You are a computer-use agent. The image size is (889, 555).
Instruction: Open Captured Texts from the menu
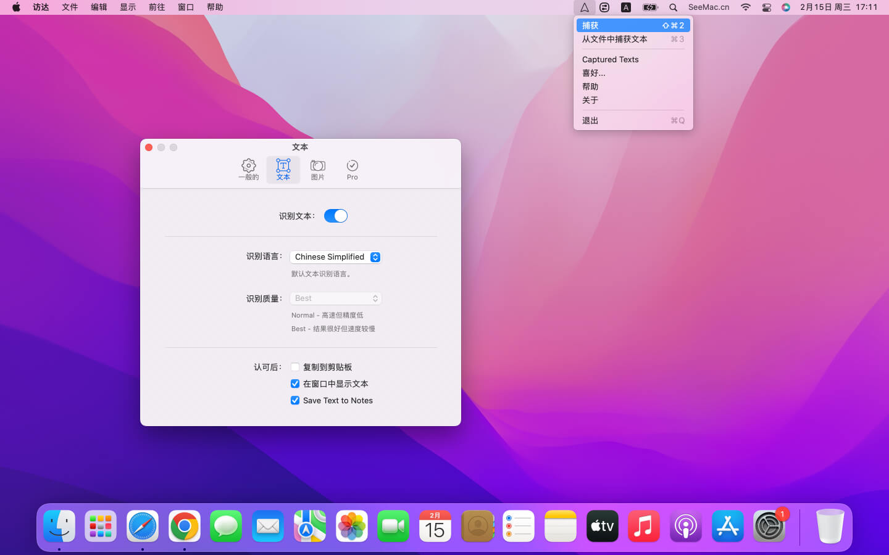611,59
